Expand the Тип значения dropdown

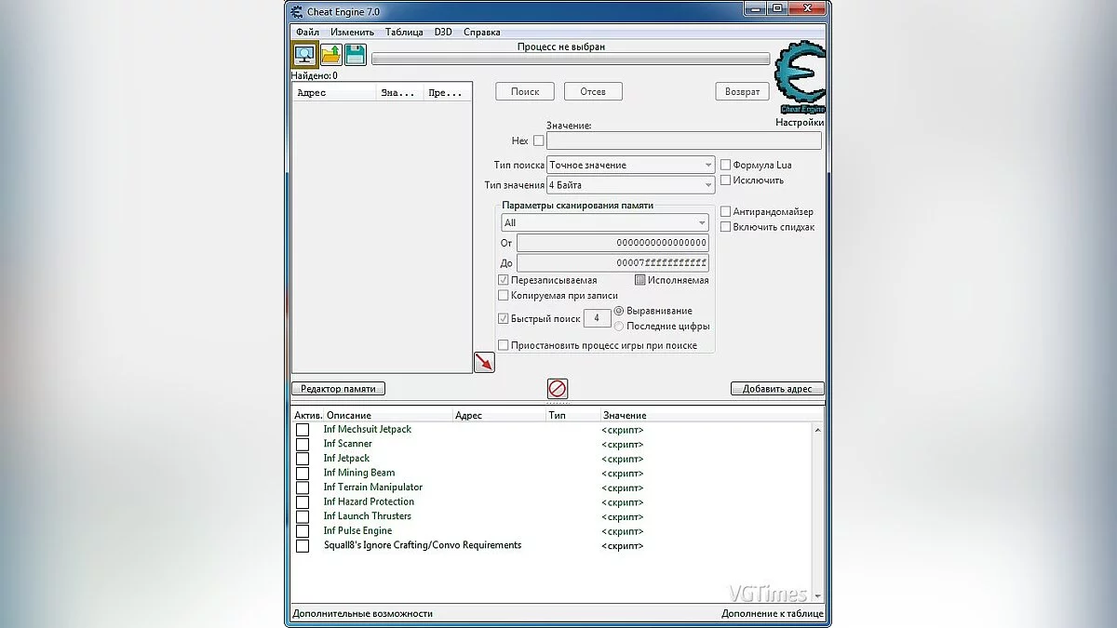[631, 185]
